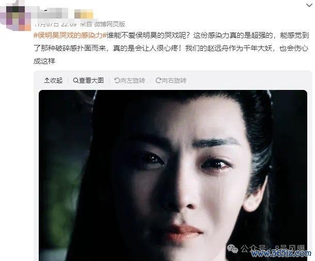Viewport: 315px width, 261px height.
Task: Click the expanded photo in the post
Action: 173,175
